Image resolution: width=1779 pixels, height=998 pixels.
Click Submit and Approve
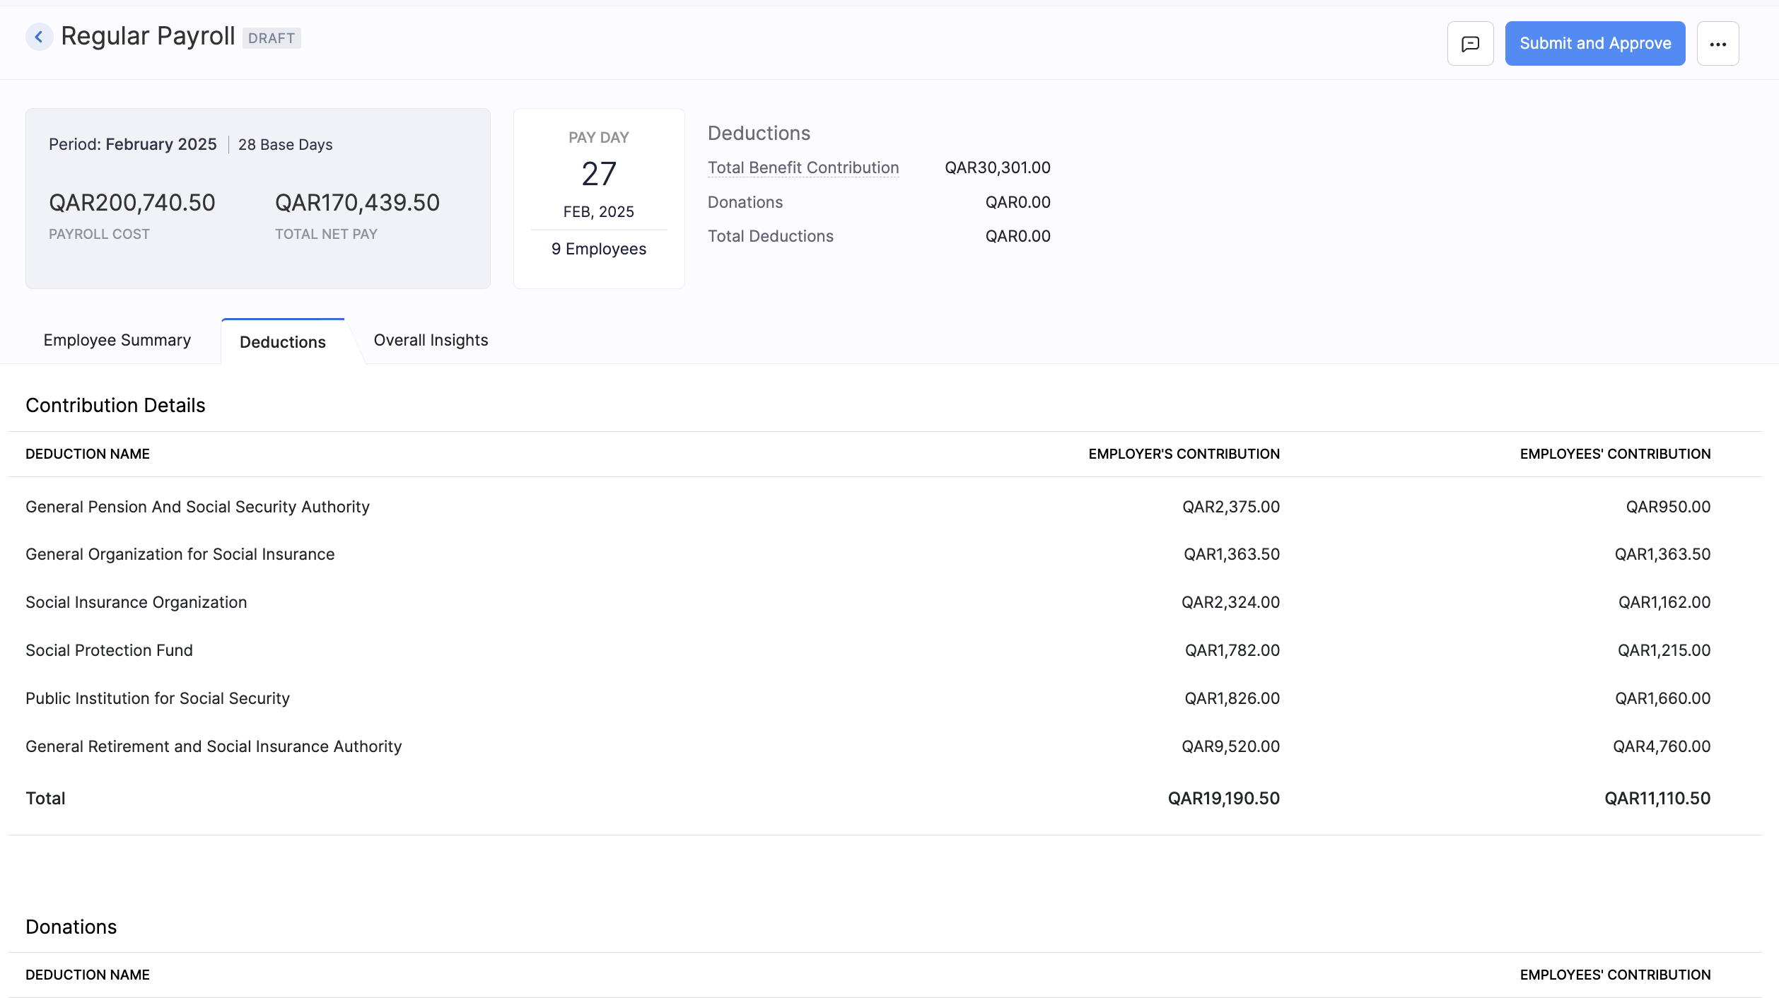(1594, 43)
